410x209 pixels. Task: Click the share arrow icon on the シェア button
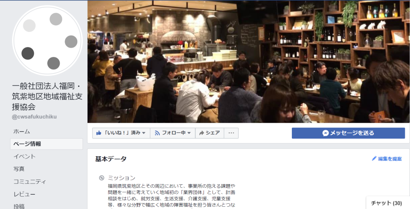click(x=202, y=133)
